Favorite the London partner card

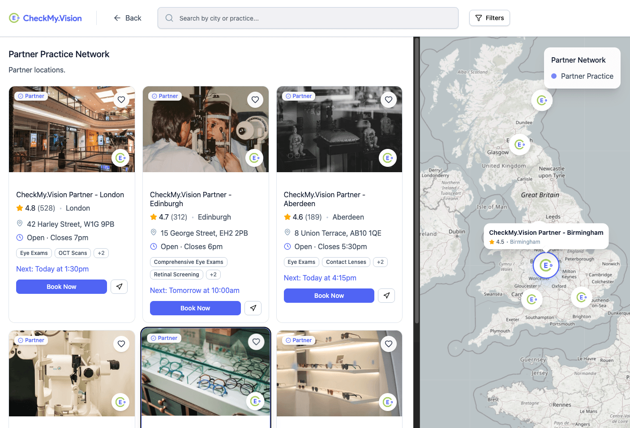coord(121,100)
